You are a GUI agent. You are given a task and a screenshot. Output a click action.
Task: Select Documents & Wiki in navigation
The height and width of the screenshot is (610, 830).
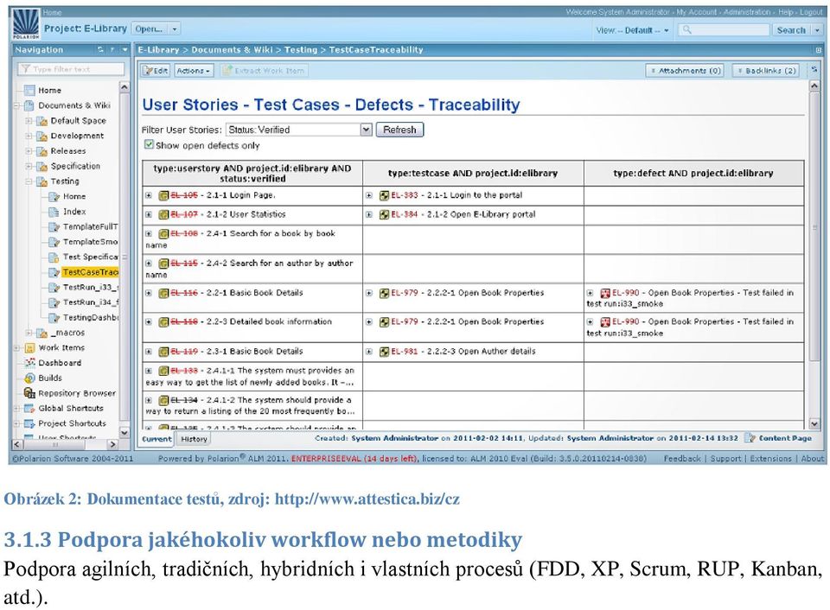coord(74,105)
